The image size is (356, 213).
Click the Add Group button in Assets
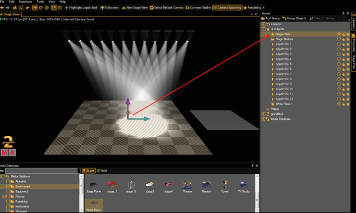(x=271, y=18)
